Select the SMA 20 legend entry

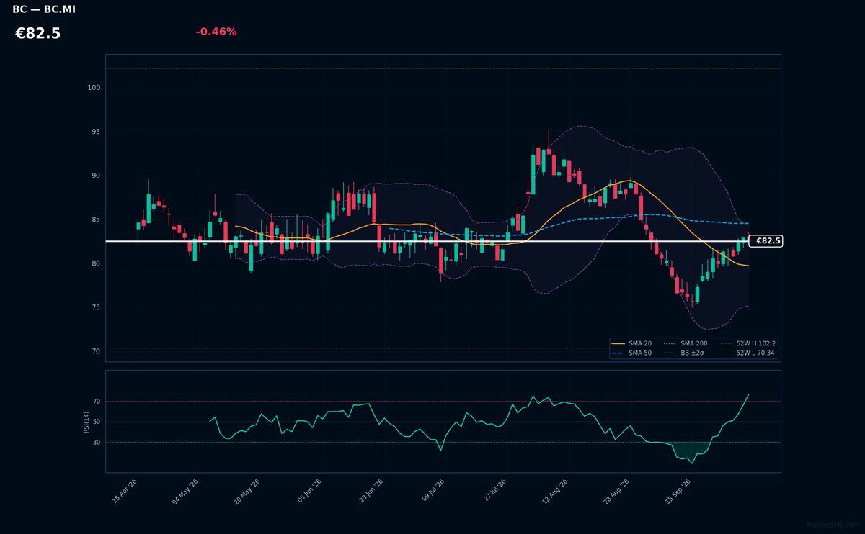click(633, 344)
